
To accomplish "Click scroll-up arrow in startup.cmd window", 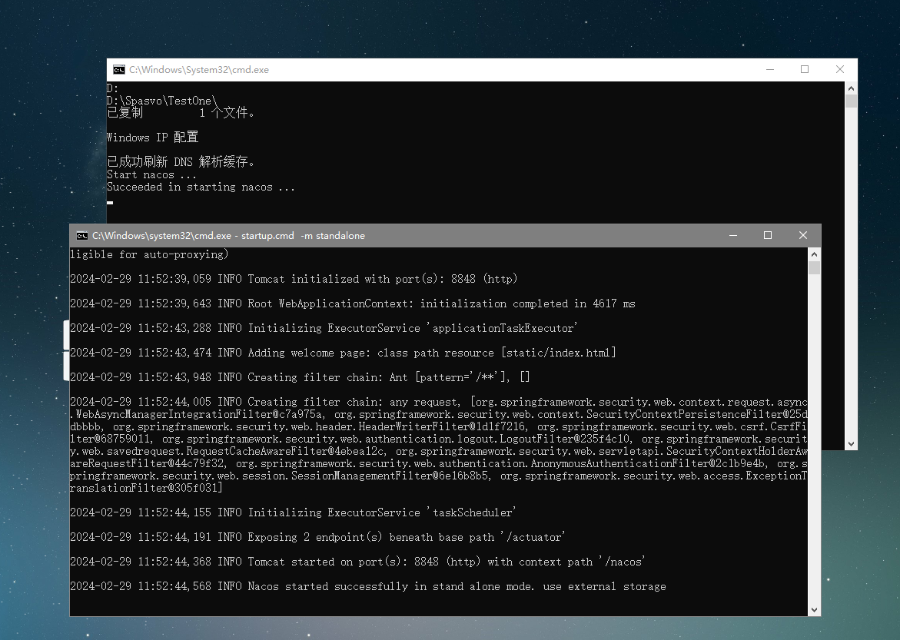I will click(x=815, y=254).
